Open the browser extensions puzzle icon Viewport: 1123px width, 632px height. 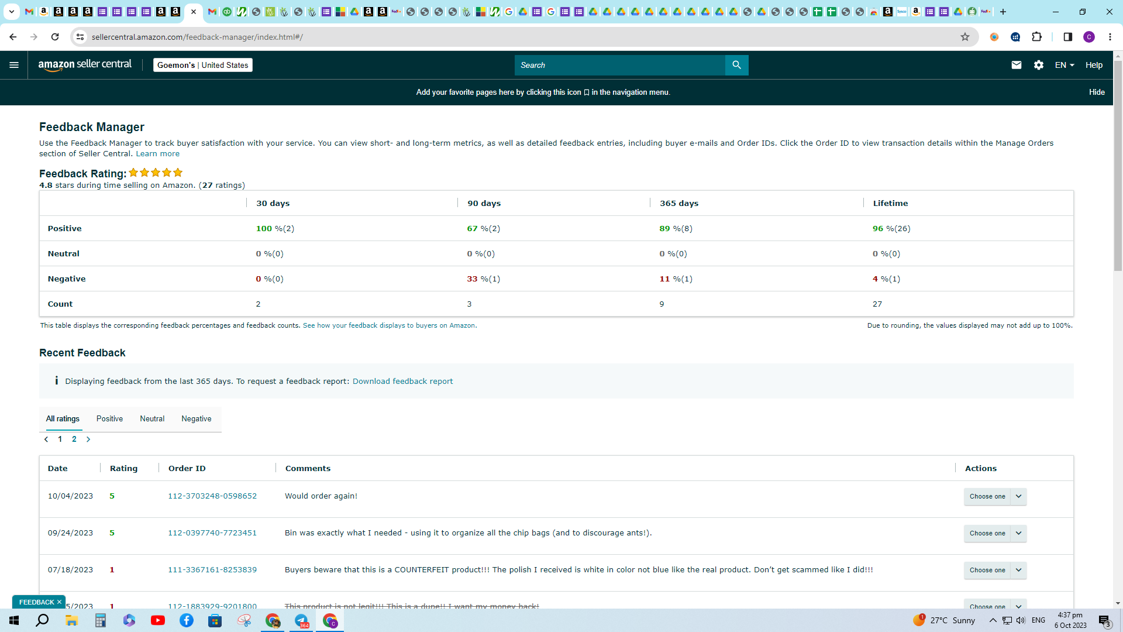tap(1037, 37)
